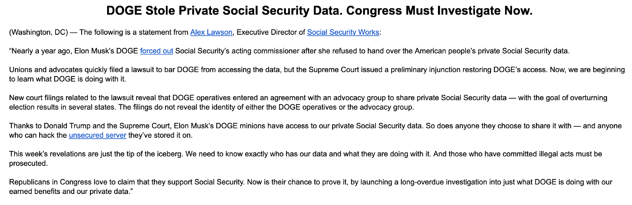Follow the Social Security Works link
Viewport: 632px width, 205px height.
point(343,32)
